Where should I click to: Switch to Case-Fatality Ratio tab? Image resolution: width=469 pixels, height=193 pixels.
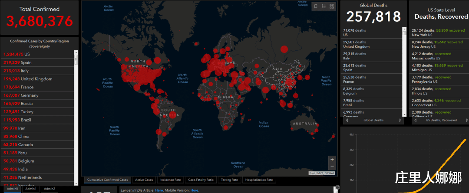point(201,180)
